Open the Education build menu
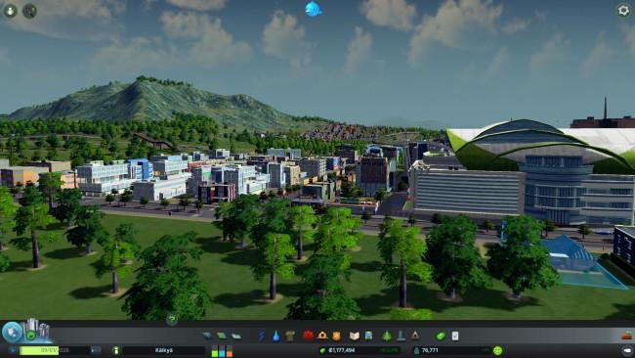Screen dimensions: 635x358 [x=355, y=336]
